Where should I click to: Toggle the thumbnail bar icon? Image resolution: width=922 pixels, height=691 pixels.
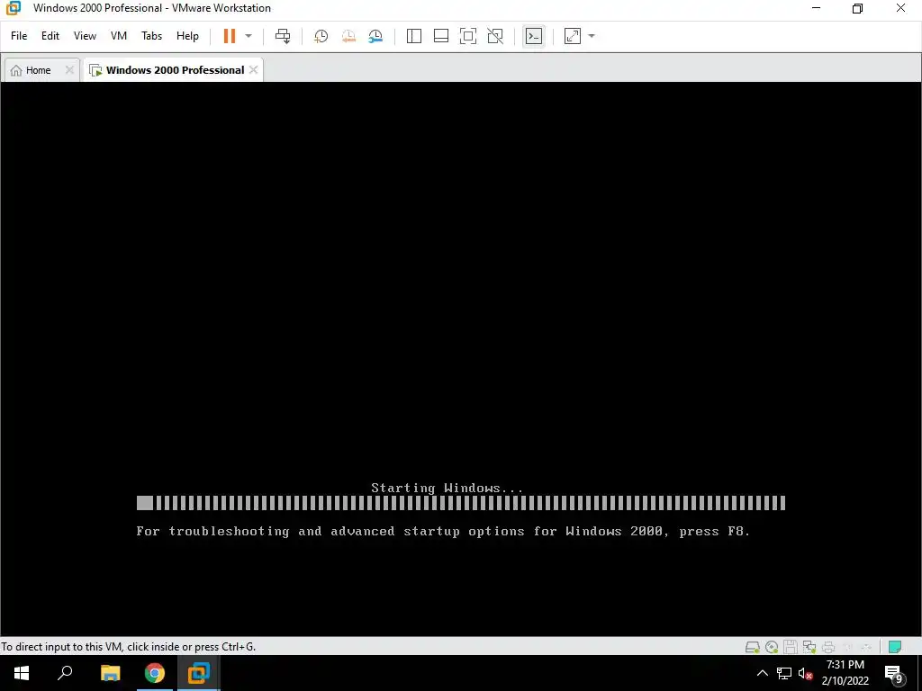click(x=441, y=36)
